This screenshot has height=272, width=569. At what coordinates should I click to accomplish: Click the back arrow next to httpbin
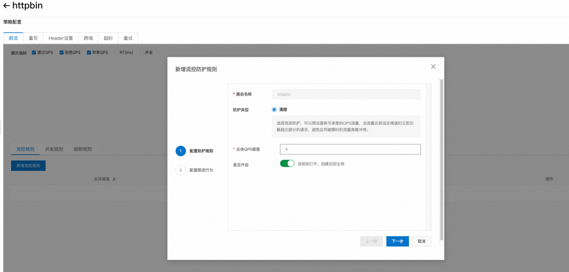coord(6,6)
